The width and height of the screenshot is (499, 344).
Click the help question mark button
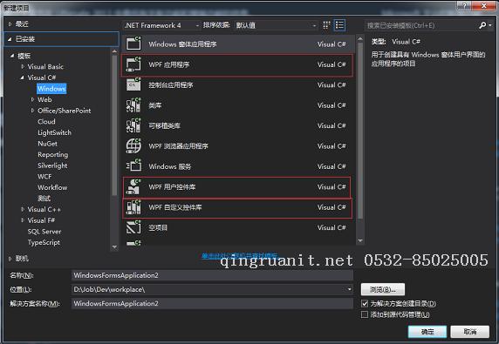(x=464, y=5)
